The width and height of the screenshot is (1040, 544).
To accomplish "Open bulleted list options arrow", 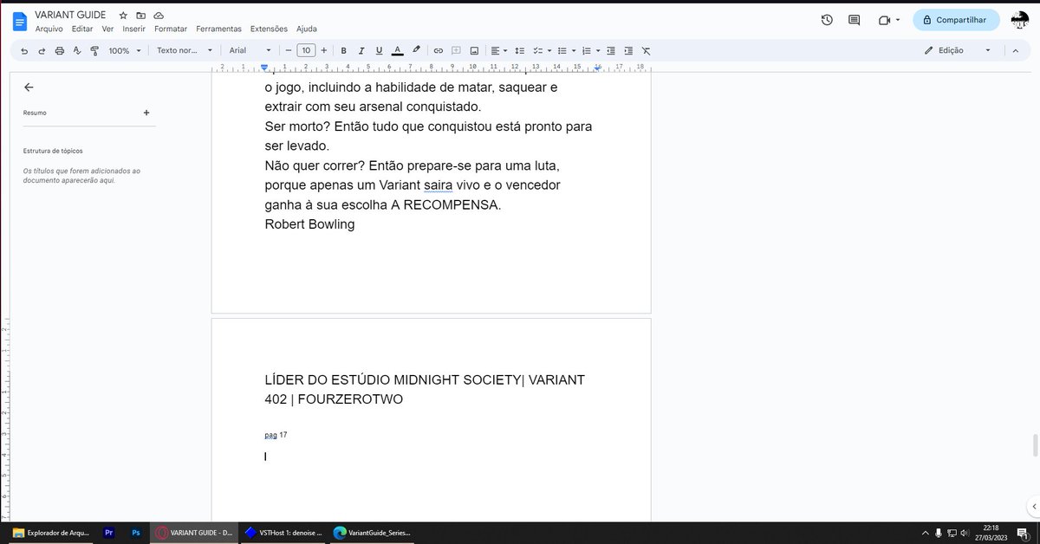I will pos(574,50).
